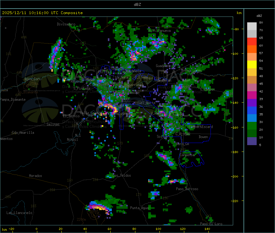Click the Lag.Llancanelo label
Screen dimensions: 275x233
click(19, 213)
